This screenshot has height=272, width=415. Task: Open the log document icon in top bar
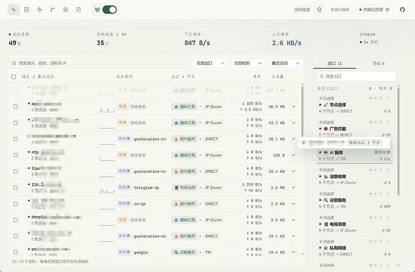(78, 10)
